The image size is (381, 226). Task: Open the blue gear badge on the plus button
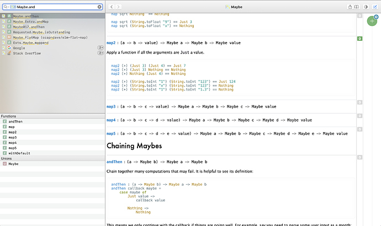coord(376,17)
